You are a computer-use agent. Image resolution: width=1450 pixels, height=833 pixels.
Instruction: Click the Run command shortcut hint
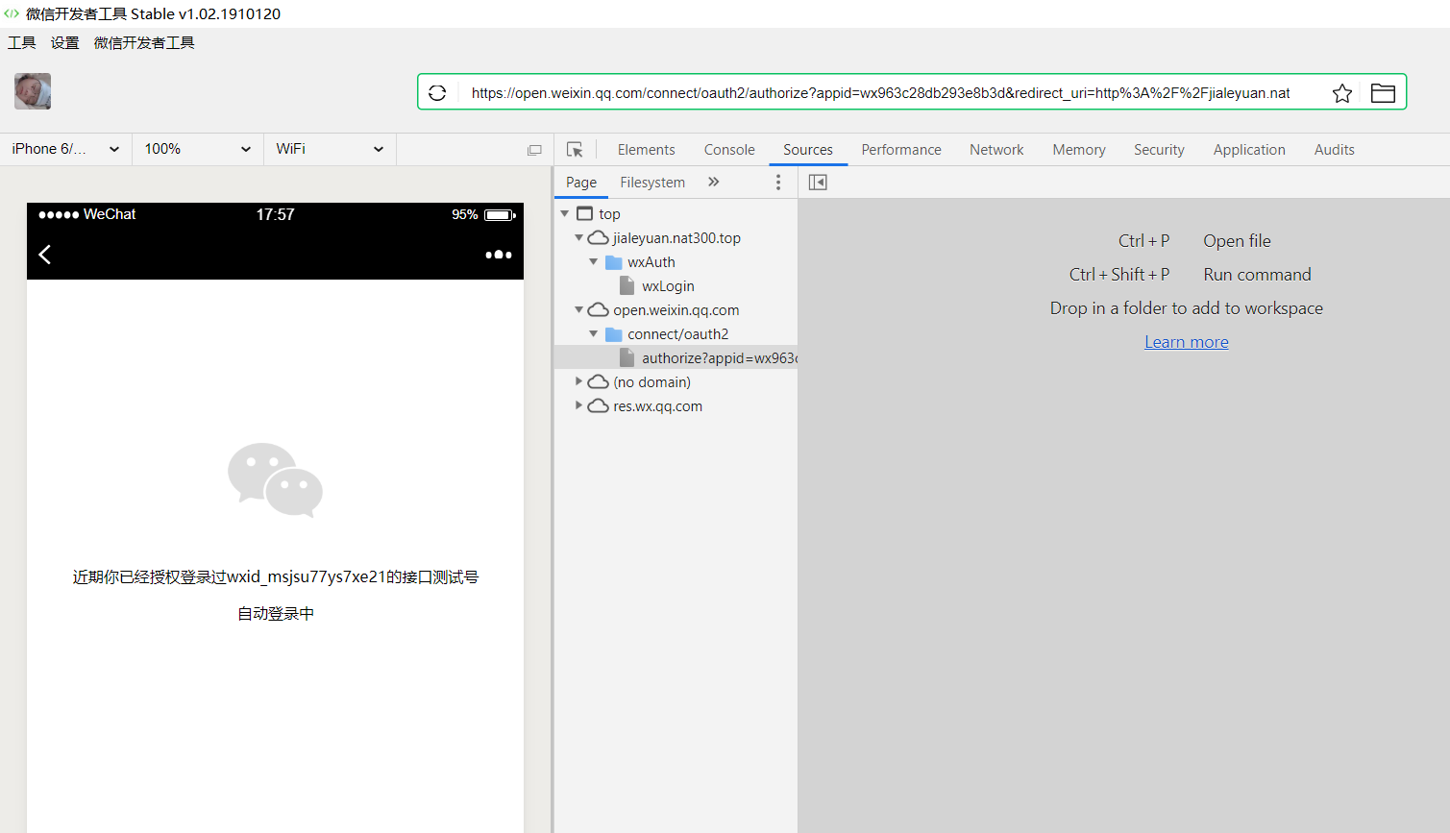[x=1257, y=275]
